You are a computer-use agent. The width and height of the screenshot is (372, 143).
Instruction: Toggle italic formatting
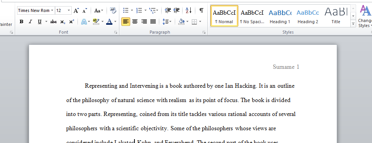click(x=30, y=22)
